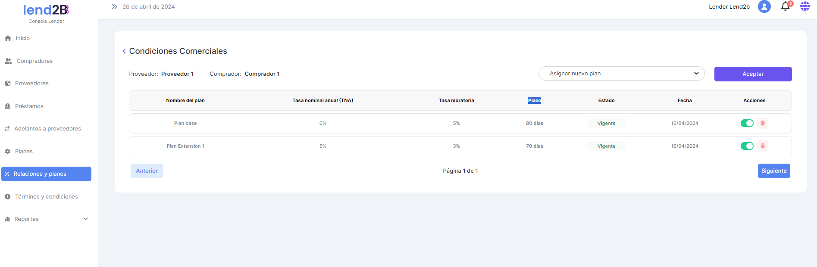Screen dimensions: 817x267
Task: Click the Plazo column header
Action: (534, 100)
